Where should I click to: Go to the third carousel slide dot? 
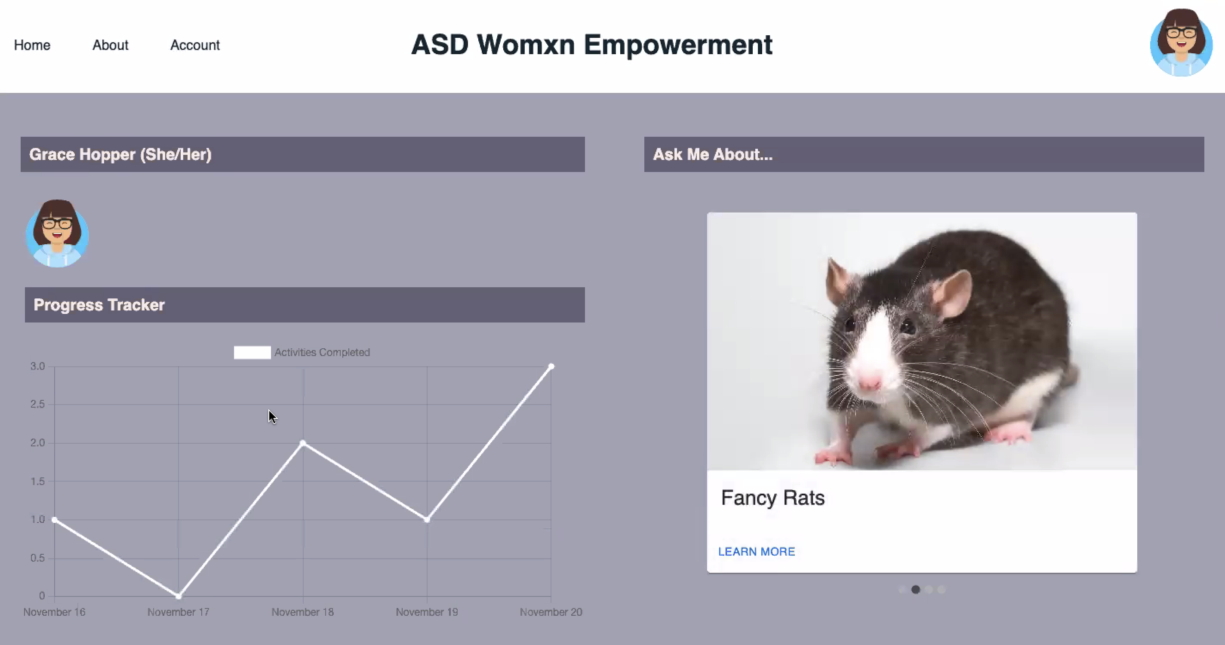pyautogui.click(x=928, y=590)
